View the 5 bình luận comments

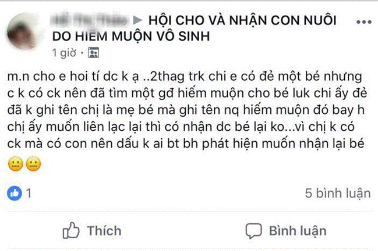[x=337, y=193]
